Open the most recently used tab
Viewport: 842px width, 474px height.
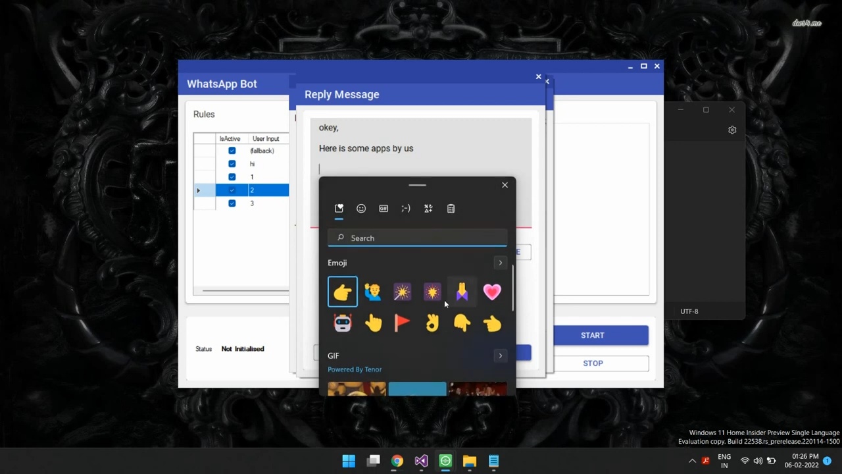click(x=339, y=209)
